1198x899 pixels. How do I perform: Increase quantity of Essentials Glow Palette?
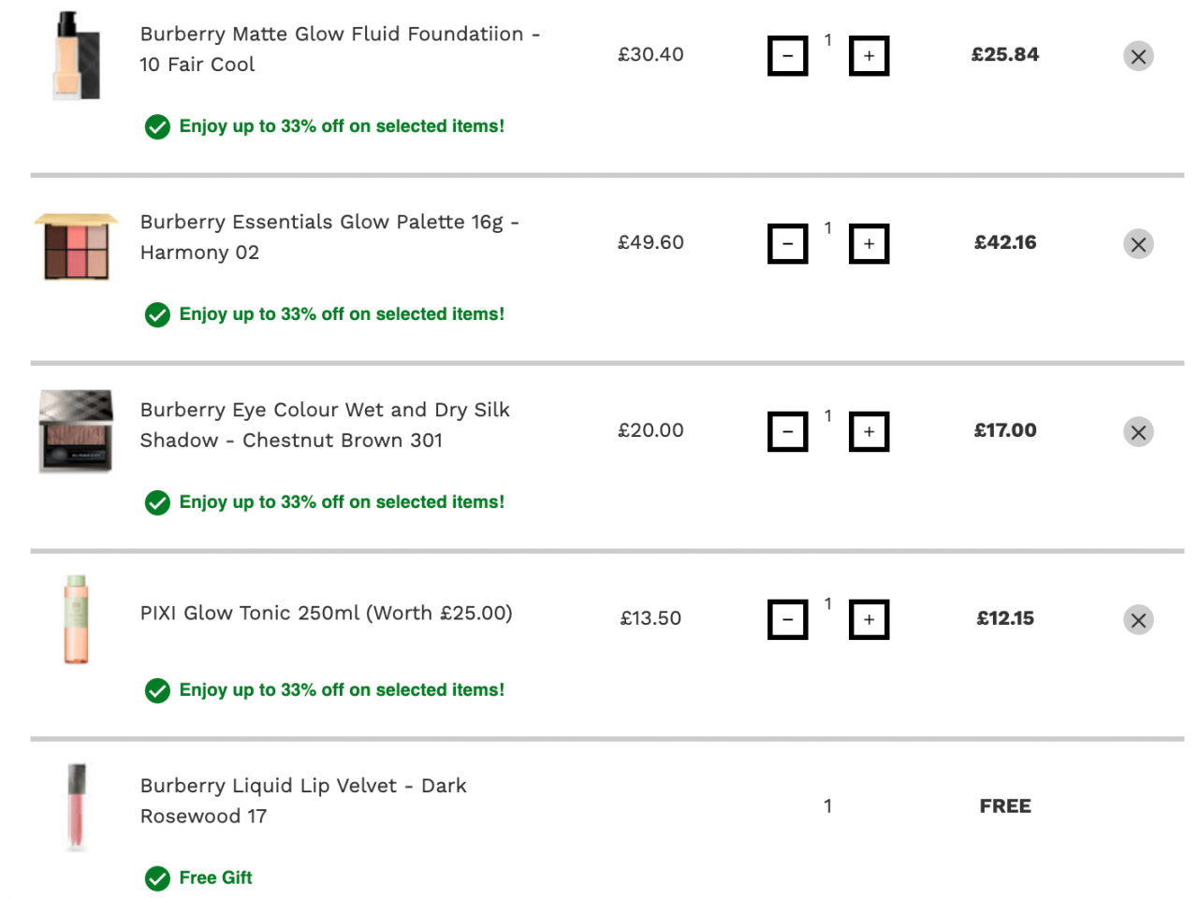click(869, 244)
